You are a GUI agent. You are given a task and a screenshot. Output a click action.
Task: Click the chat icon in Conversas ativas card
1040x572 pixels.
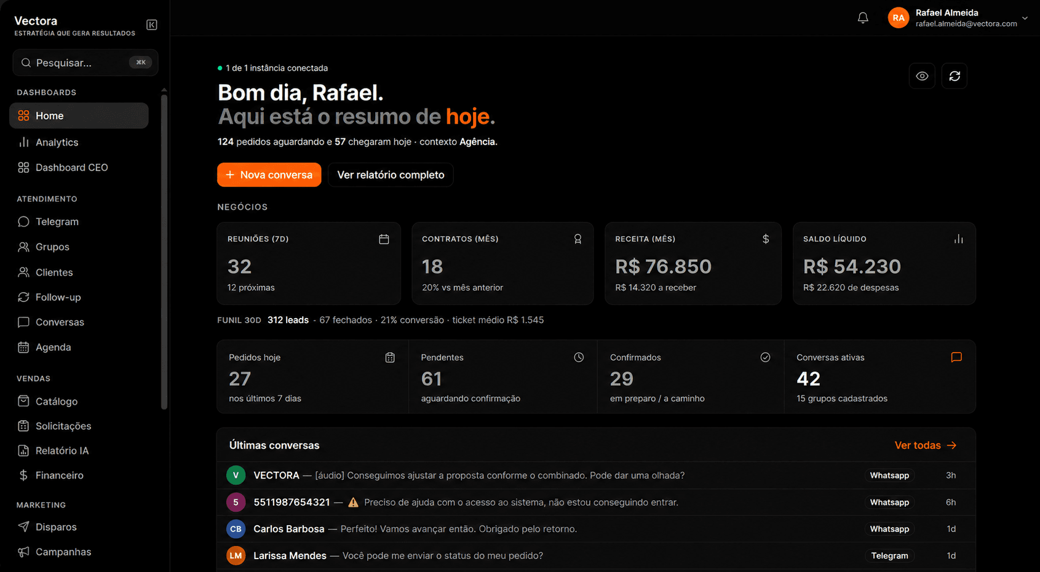(x=956, y=357)
